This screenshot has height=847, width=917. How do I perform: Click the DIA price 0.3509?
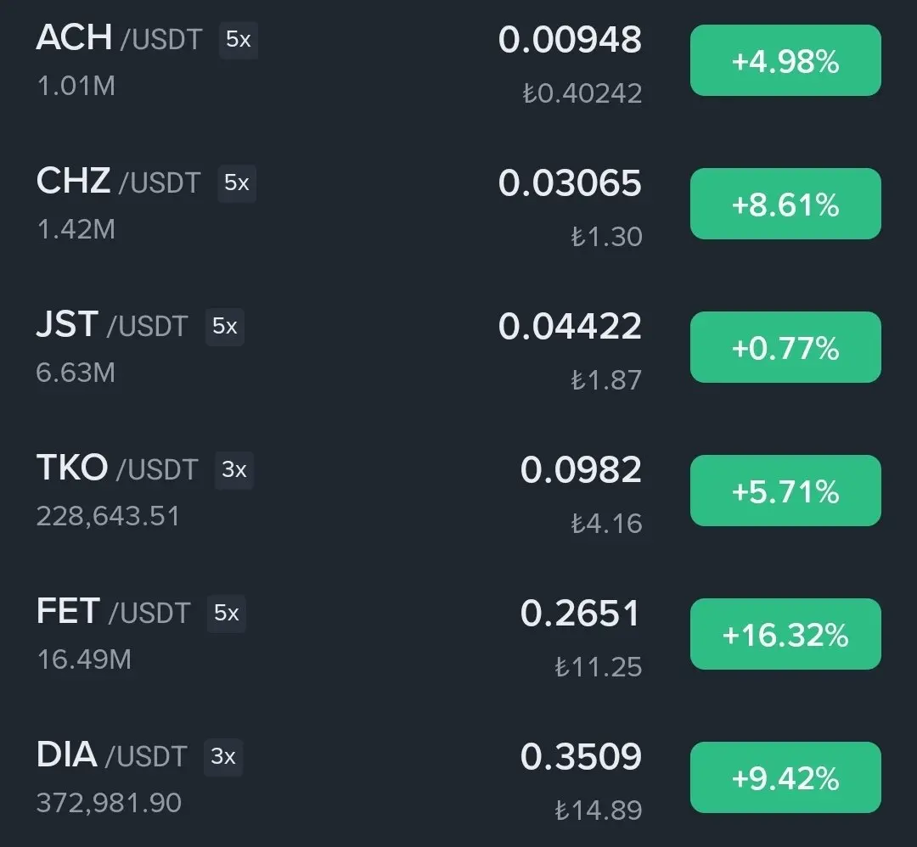click(x=581, y=756)
